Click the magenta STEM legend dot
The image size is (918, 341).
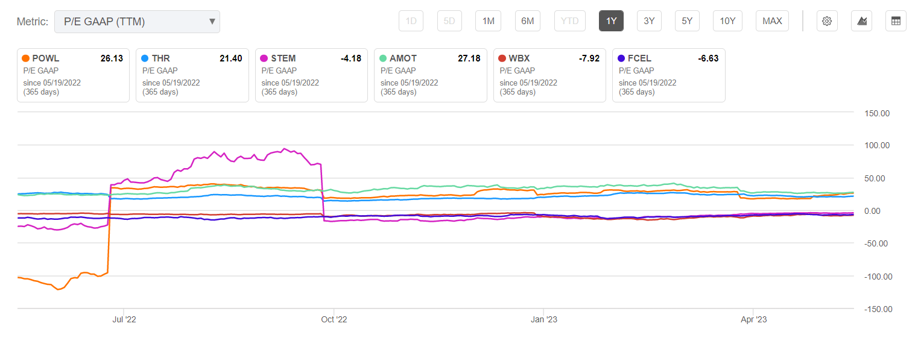click(x=264, y=58)
